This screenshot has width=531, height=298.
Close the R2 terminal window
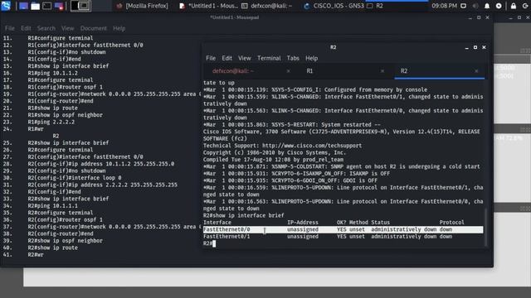click(x=484, y=48)
